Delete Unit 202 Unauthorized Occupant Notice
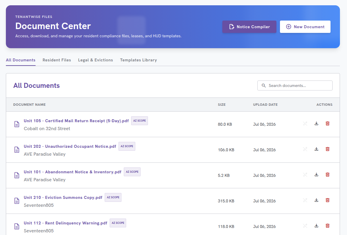The image size is (347, 235). tap(328, 149)
